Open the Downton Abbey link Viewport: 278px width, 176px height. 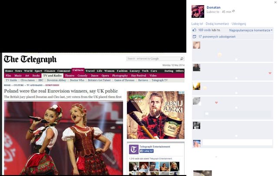(x=56, y=80)
